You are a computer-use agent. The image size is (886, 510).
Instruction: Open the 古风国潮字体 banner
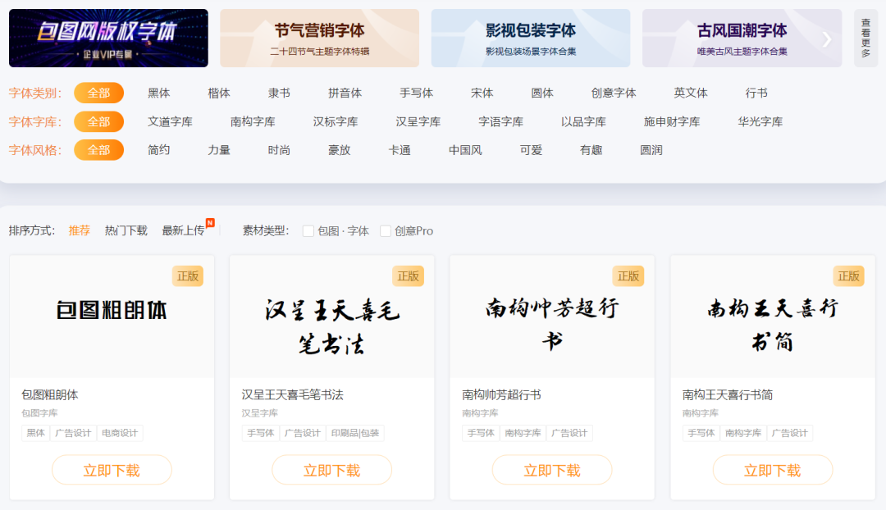click(x=742, y=38)
